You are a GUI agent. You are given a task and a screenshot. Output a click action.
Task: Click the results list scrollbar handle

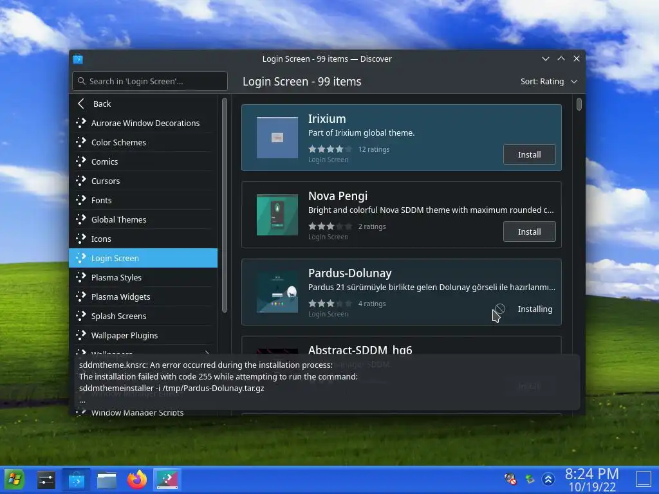coord(579,104)
